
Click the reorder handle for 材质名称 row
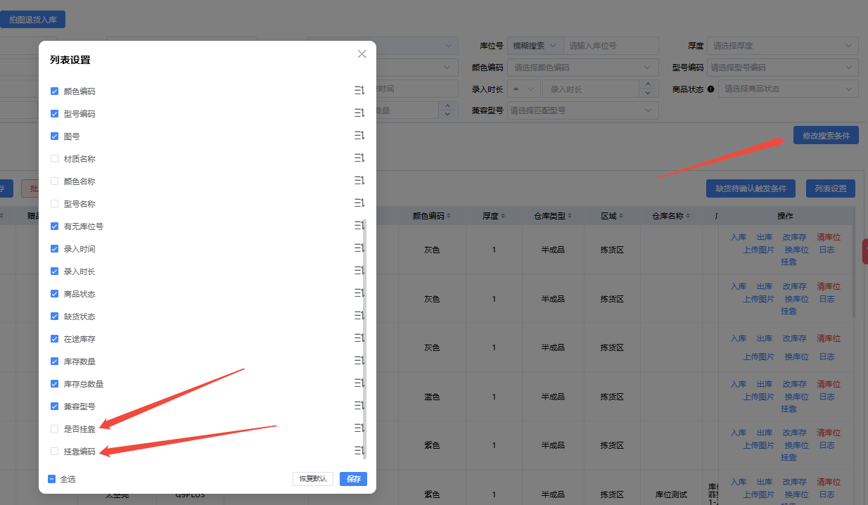[x=359, y=158]
